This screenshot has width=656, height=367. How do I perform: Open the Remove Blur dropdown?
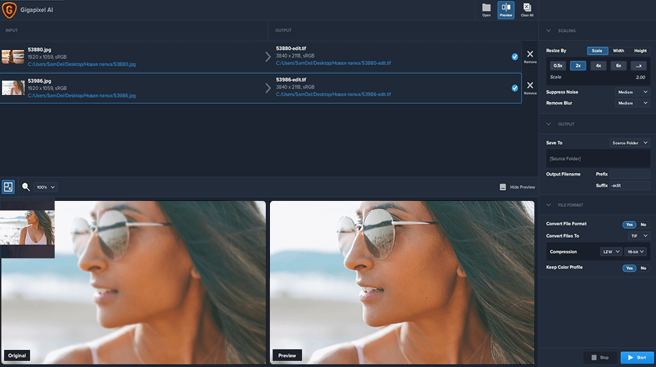(632, 103)
